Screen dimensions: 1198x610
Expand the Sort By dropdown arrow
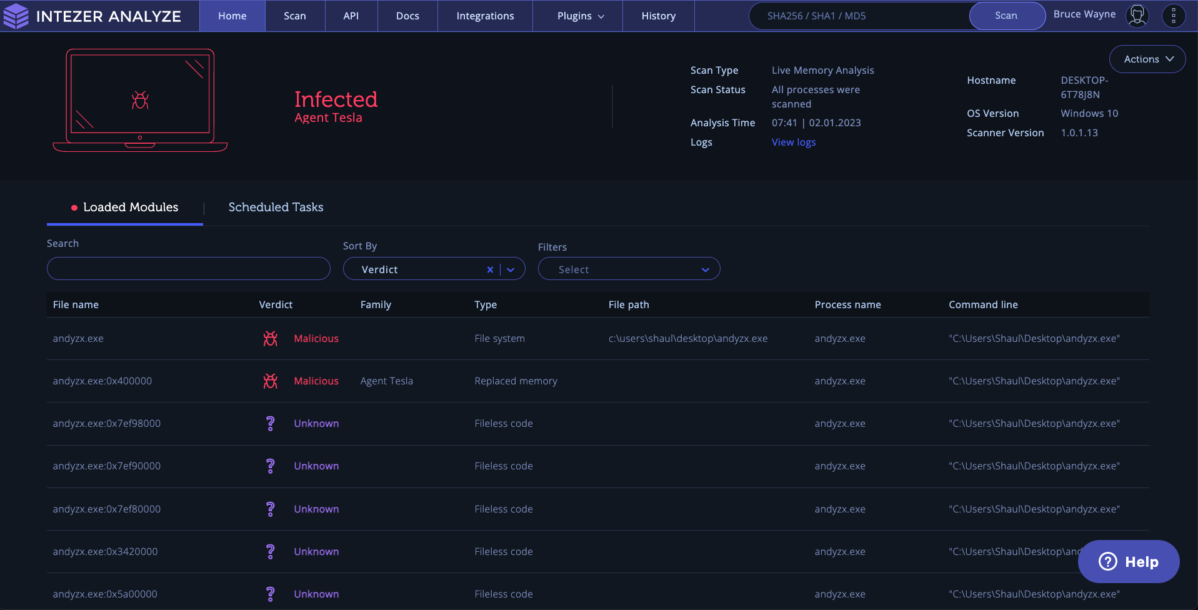pos(511,269)
